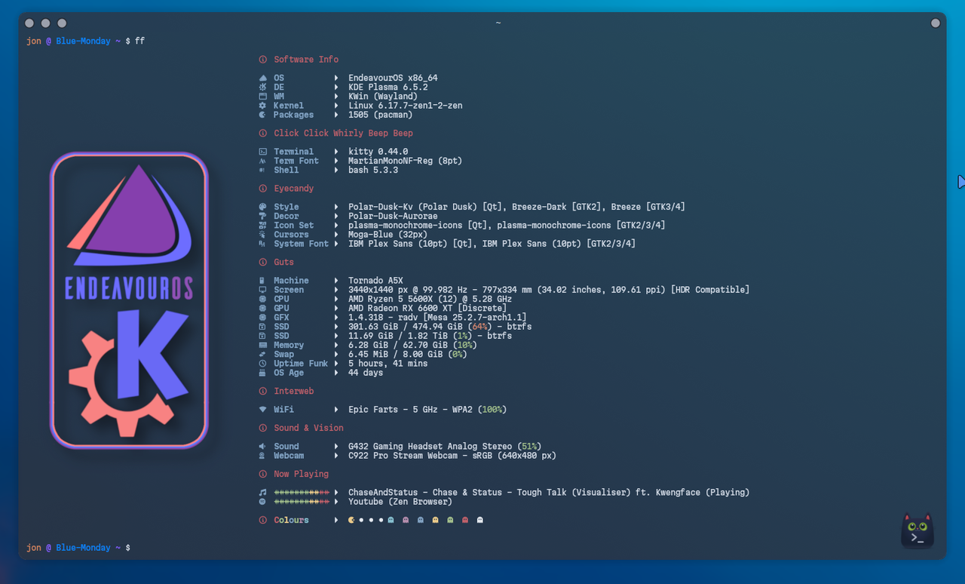
Task: Click the 'Linux 6.17.7-zen1-2-zen' kernel text
Action: pos(405,106)
